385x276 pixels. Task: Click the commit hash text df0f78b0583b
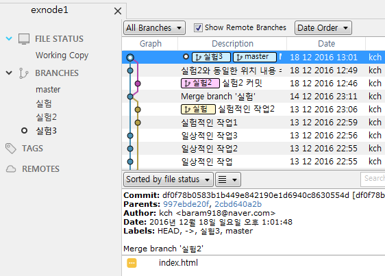tap(256, 195)
